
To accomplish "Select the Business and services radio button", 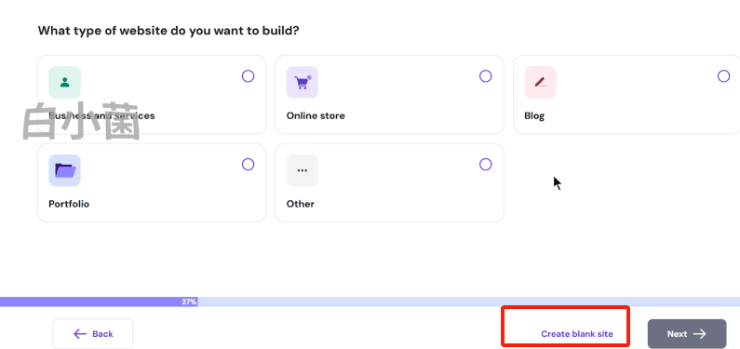I will pos(249,76).
